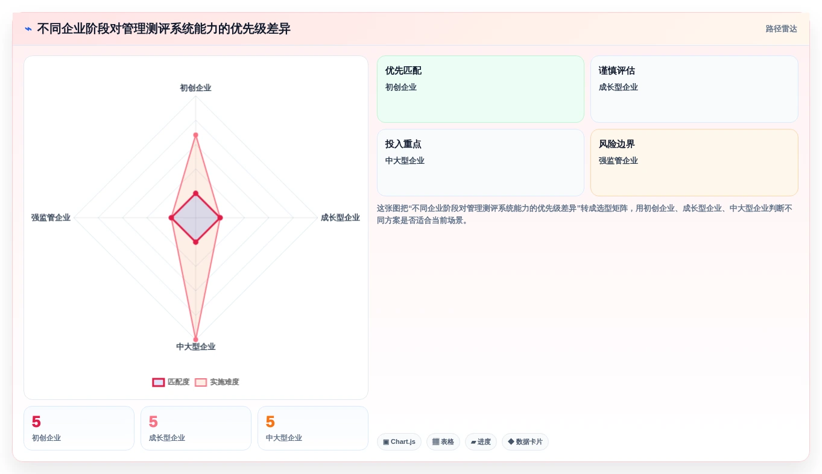Toggle the 匹配度 legend swatch
The image size is (822, 474).
point(159,382)
